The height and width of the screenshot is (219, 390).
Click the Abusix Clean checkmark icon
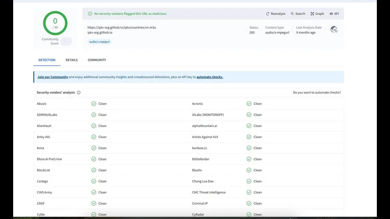point(94,104)
